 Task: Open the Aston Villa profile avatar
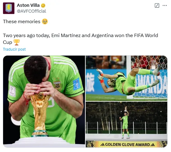coord(9,8)
